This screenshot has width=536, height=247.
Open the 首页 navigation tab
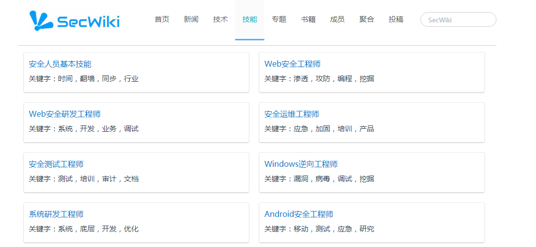(x=162, y=19)
